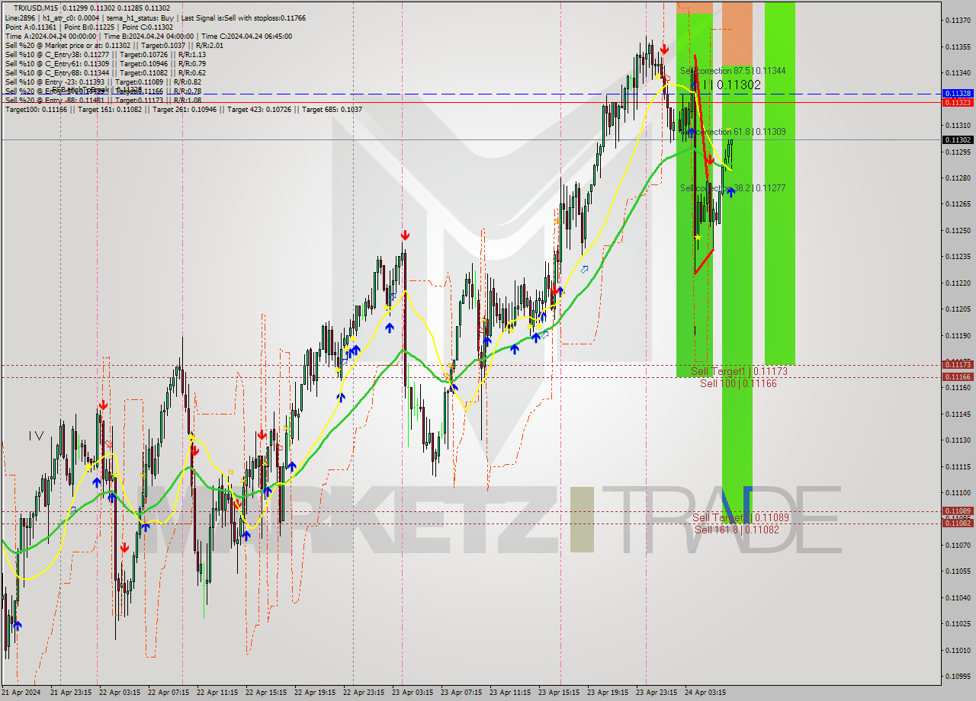The image size is (976, 701).
Task: Click the 0.11370 price axis value
Action: click(957, 20)
